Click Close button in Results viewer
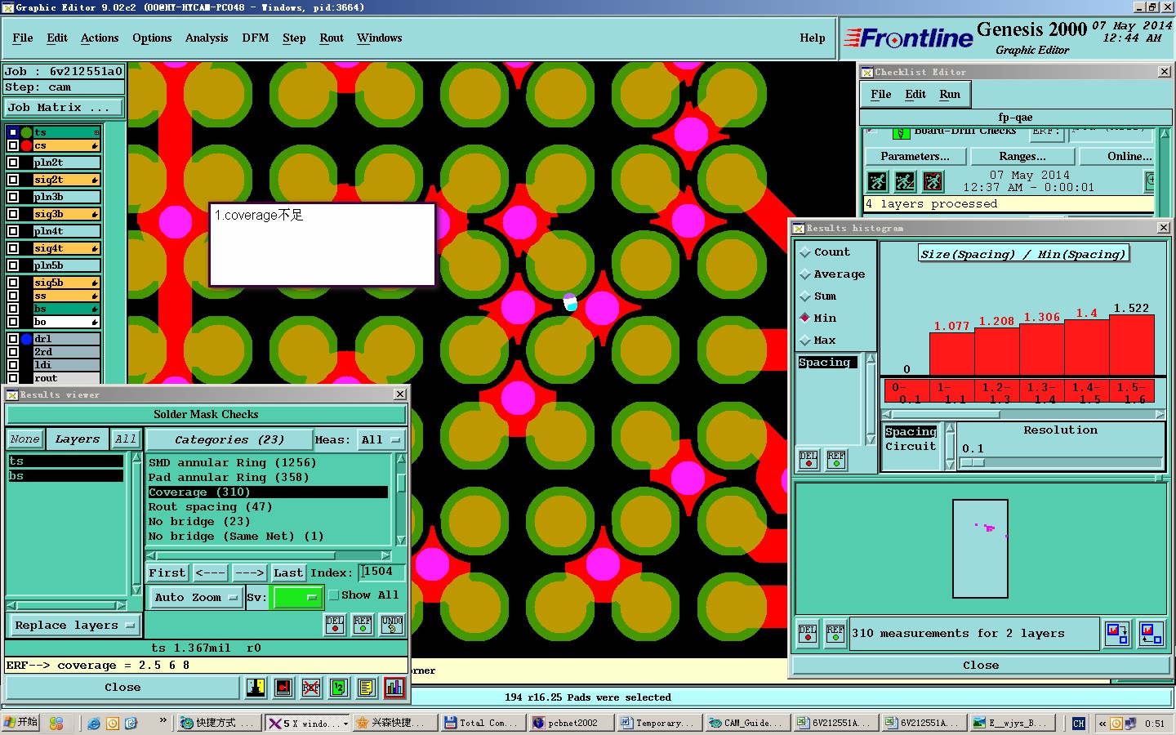1176x735 pixels. tap(122, 688)
